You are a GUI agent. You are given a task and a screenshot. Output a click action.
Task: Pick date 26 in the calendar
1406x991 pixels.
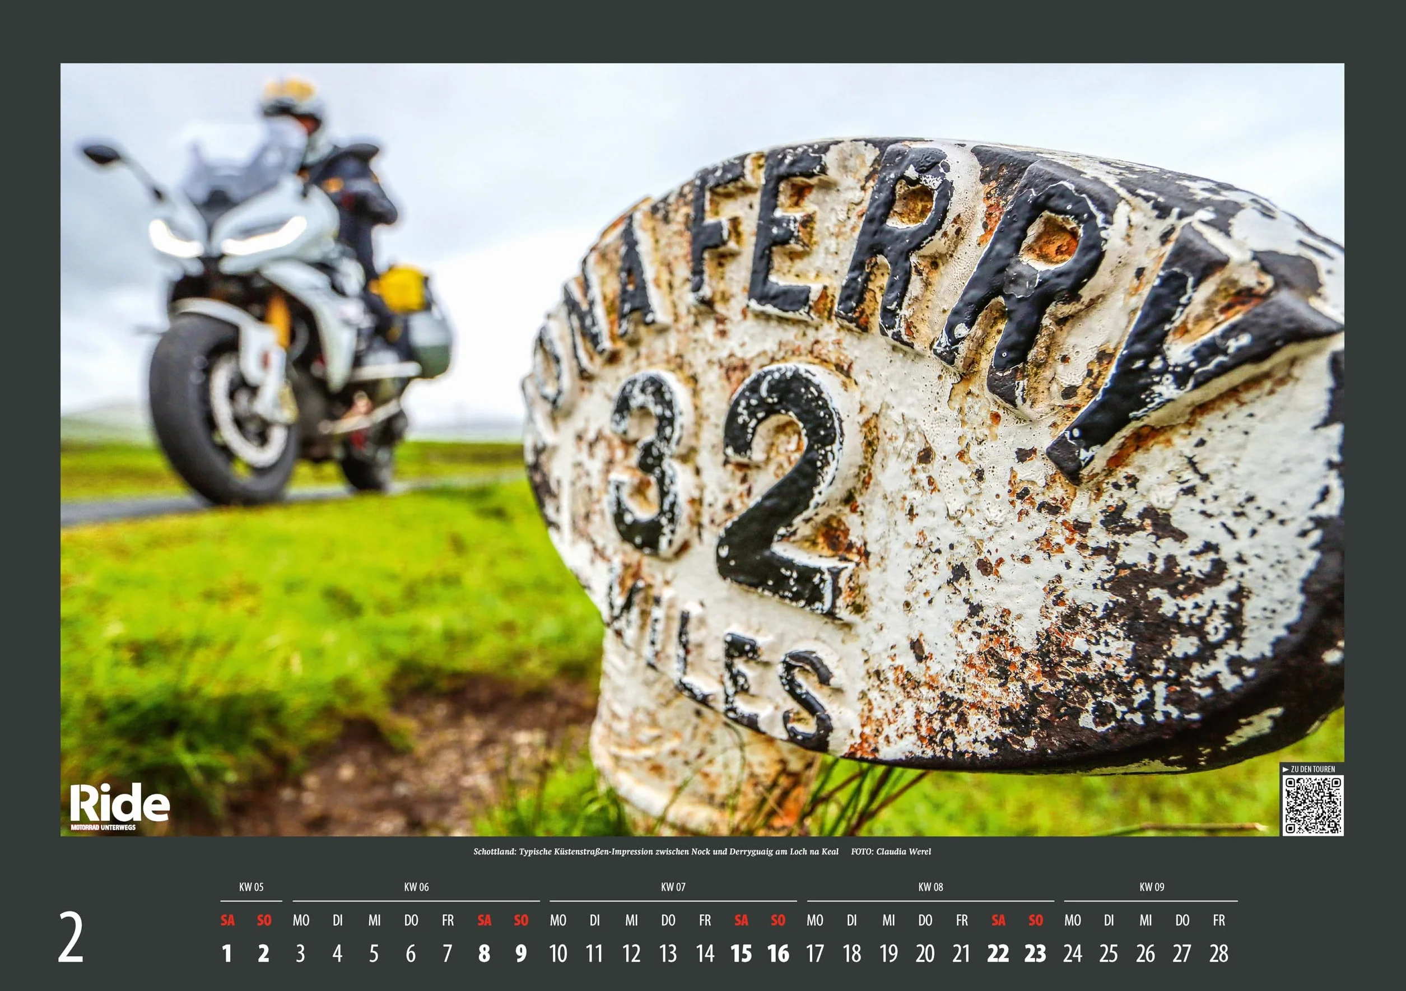point(1146,953)
